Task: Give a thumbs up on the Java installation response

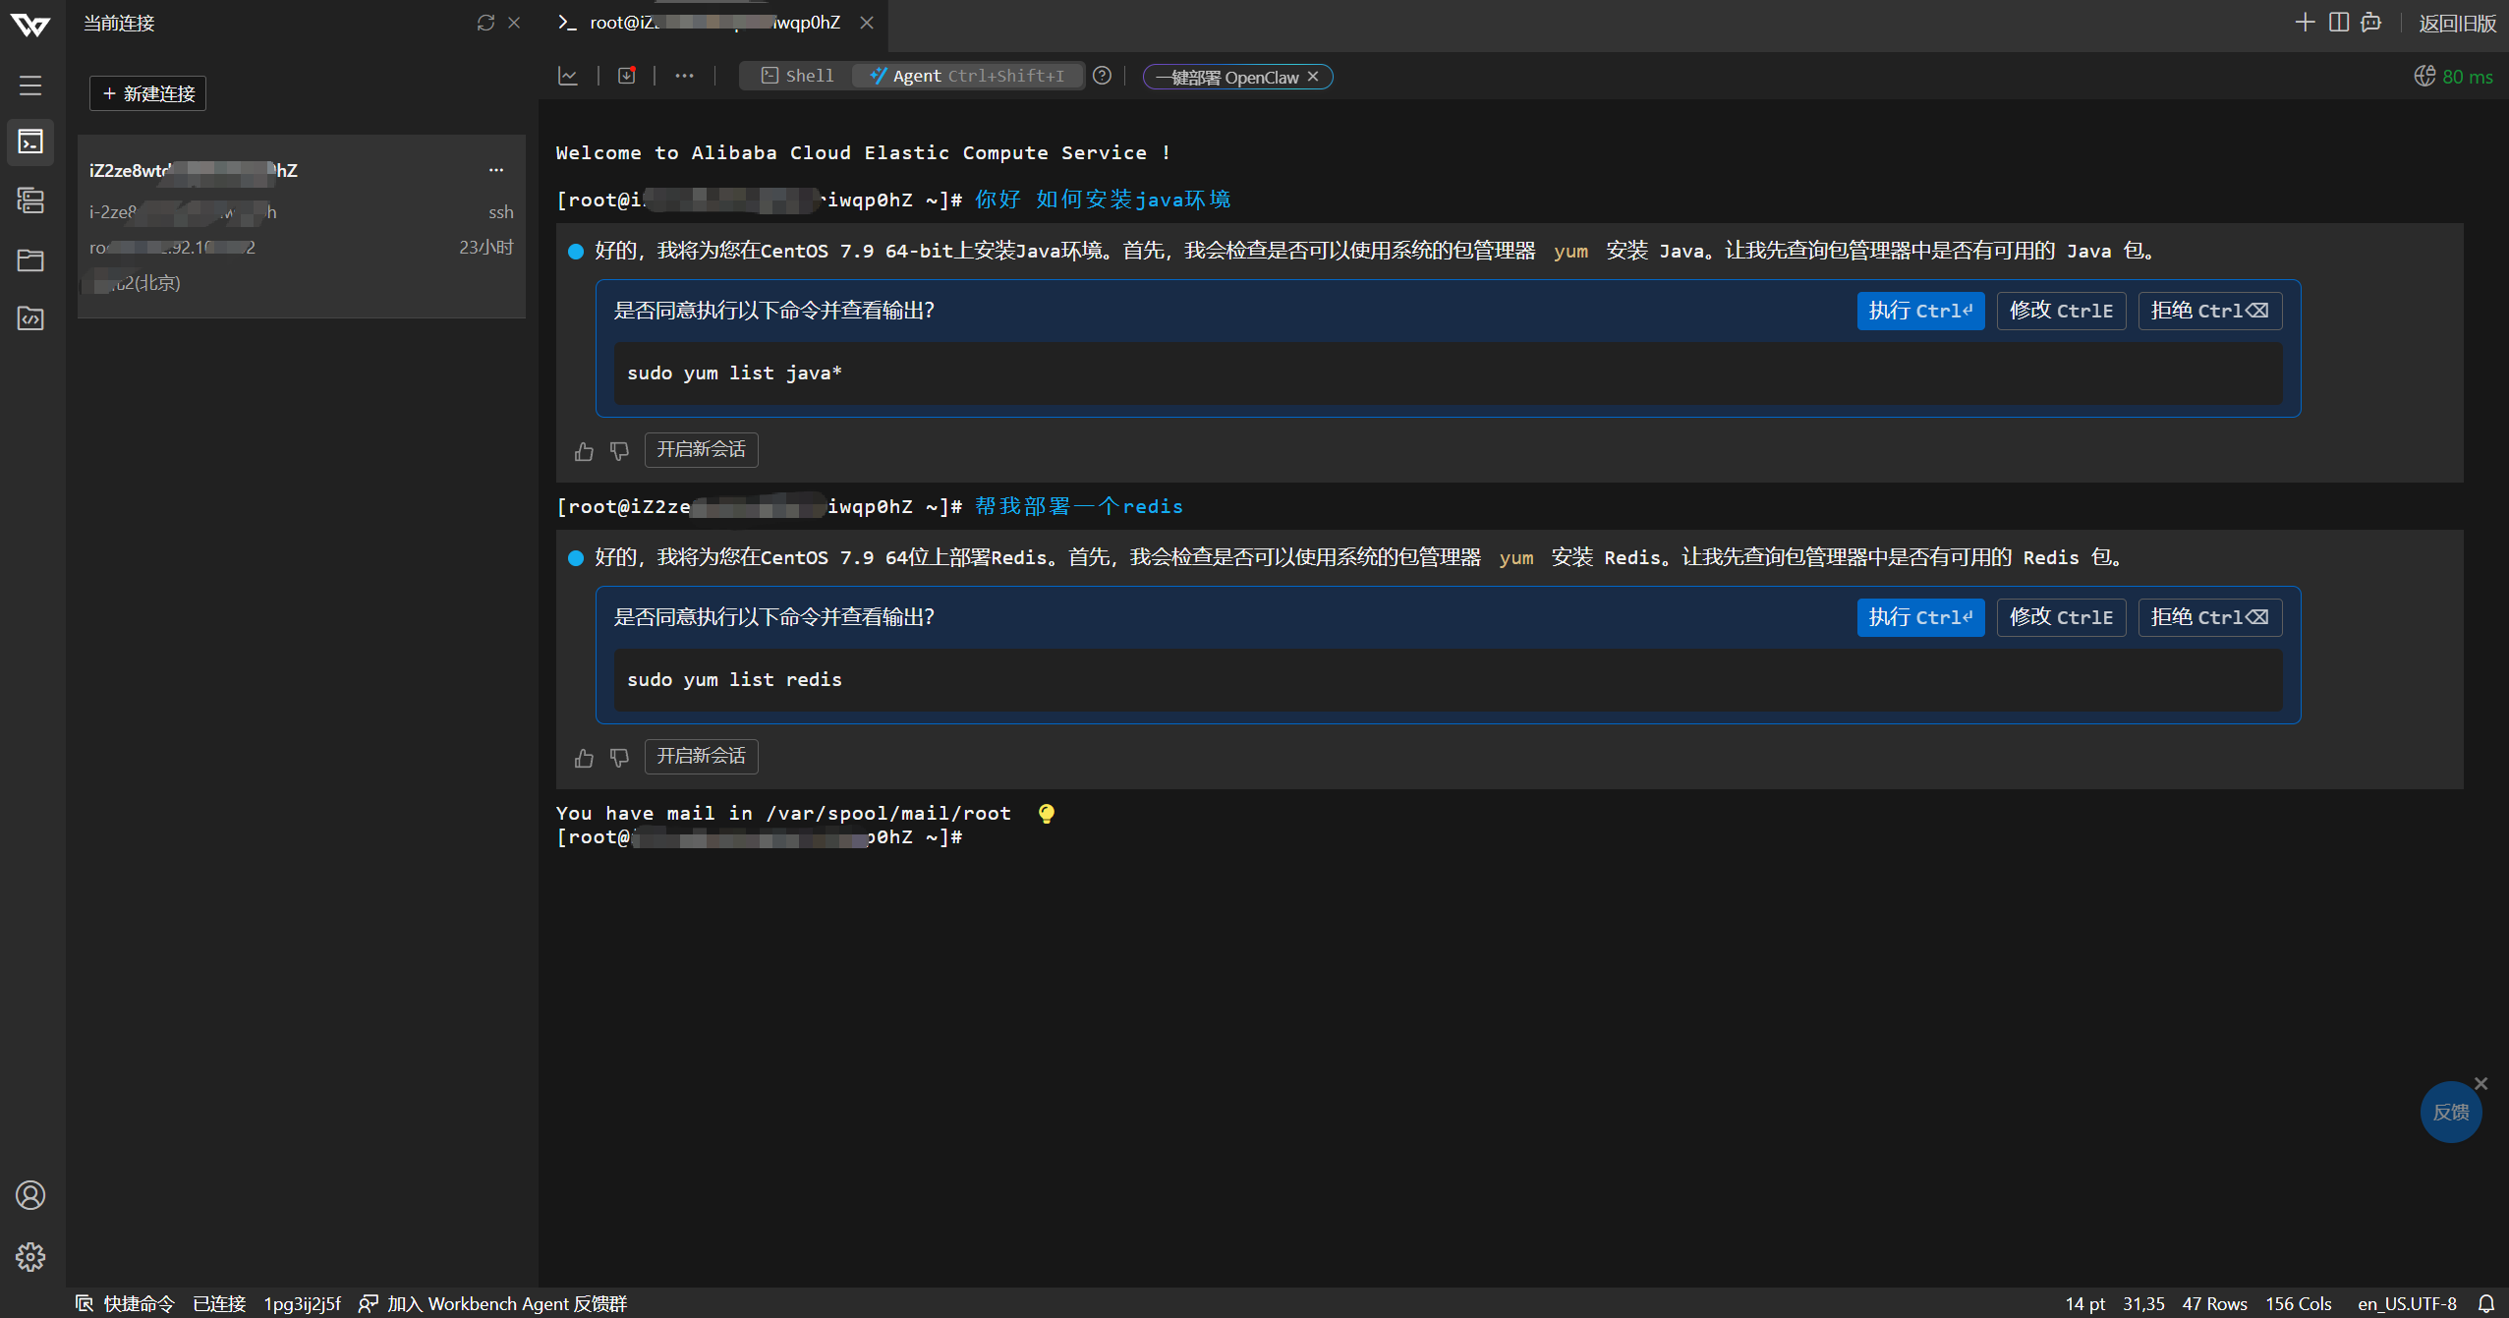Action: pyautogui.click(x=584, y=450)
